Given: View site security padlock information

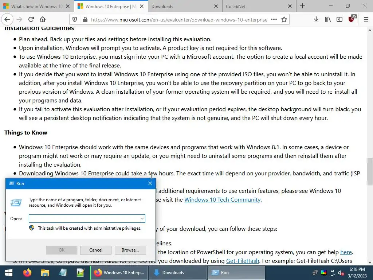Looking at the screenshot, I should click(85, 20).
